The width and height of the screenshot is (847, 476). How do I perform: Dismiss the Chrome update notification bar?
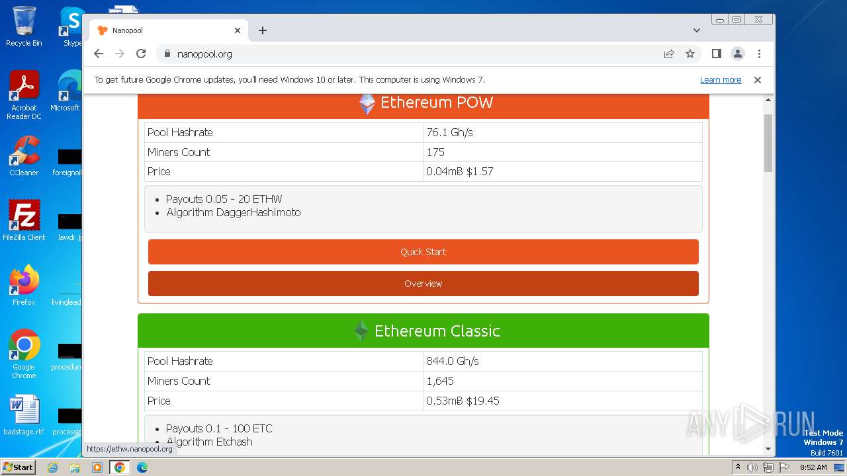coord(758,80)
